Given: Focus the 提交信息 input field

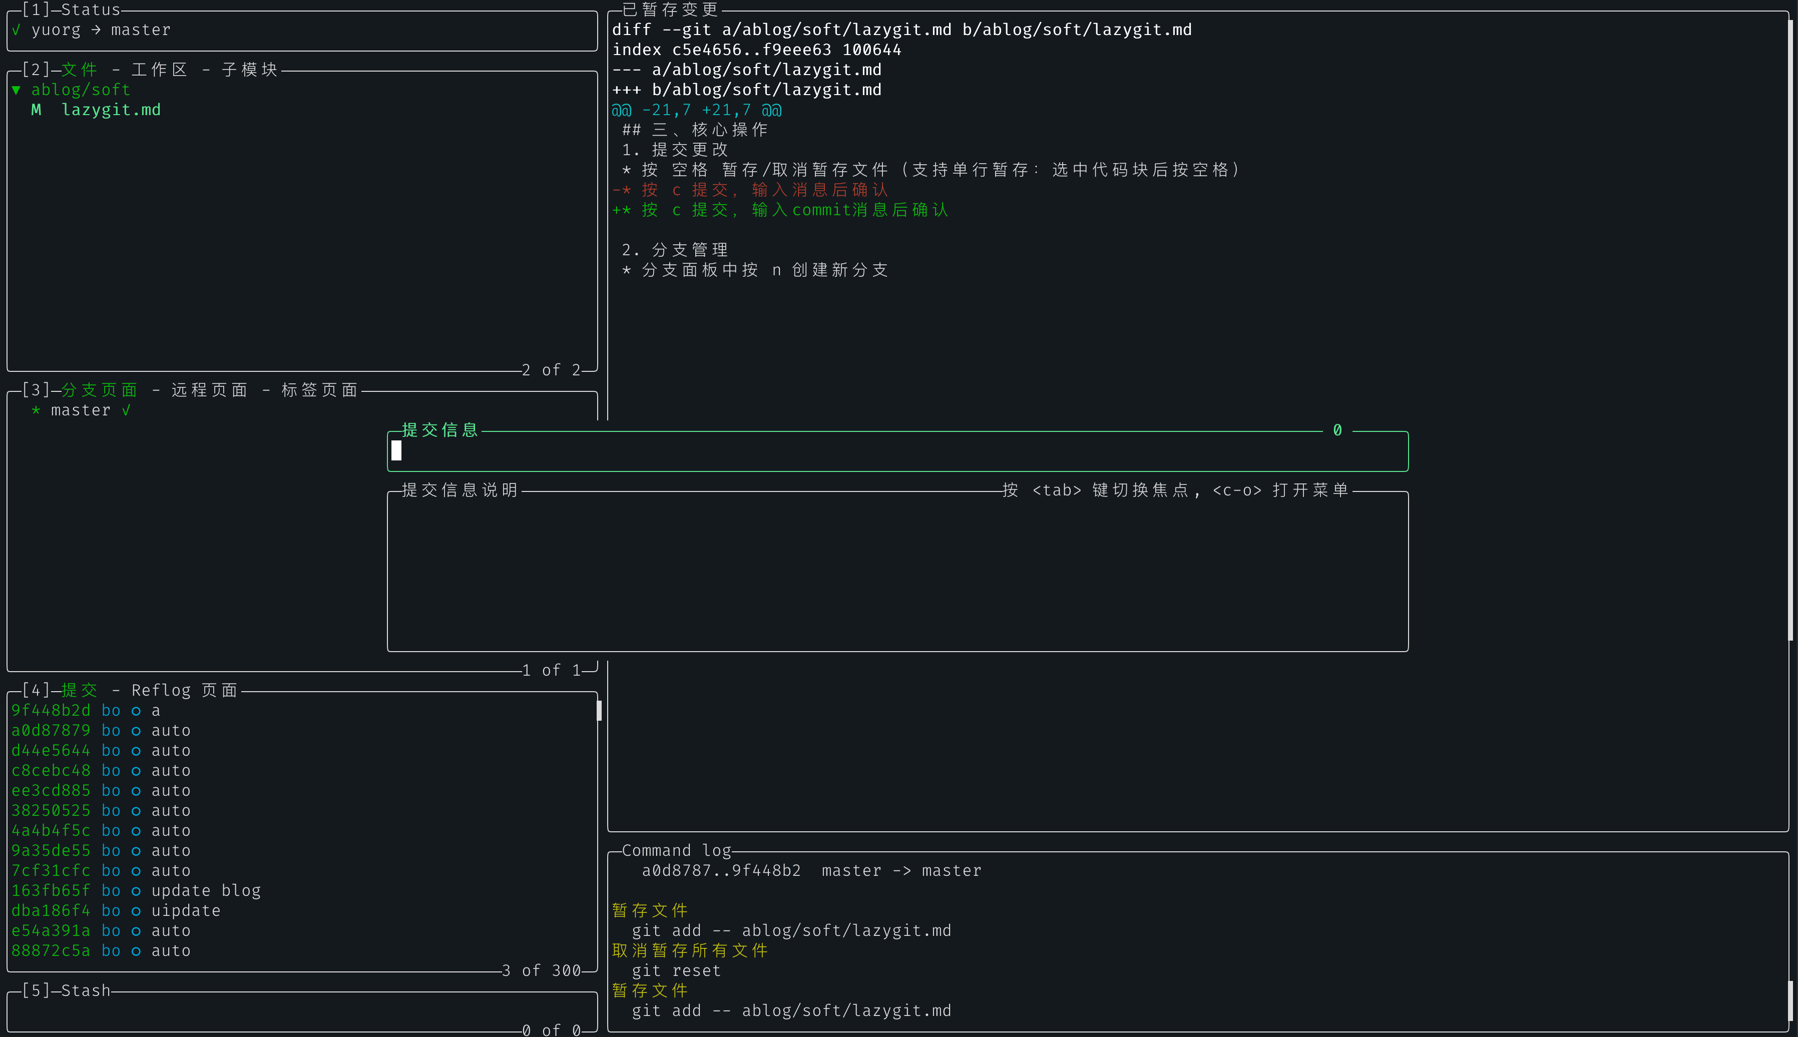Looking at the screenshot, I should click(897, 451).
